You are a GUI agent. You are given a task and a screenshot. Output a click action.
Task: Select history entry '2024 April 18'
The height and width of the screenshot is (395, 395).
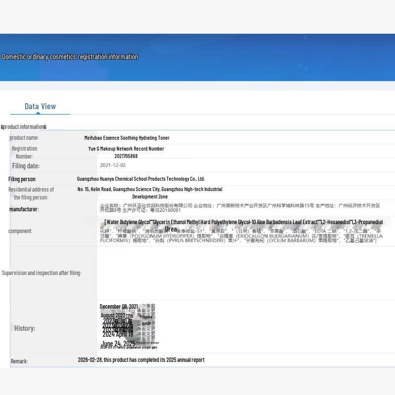pos(118,335)
